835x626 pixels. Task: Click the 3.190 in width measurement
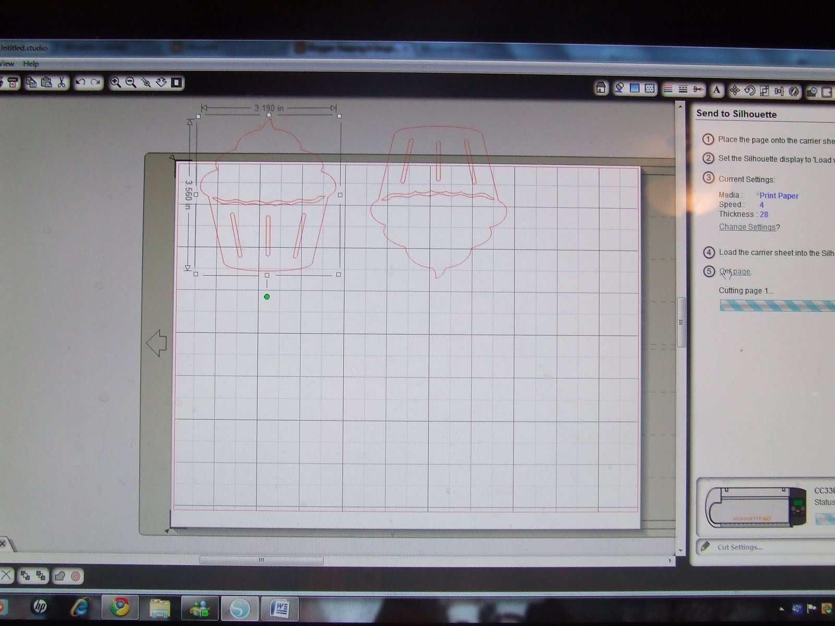[269, 108]
